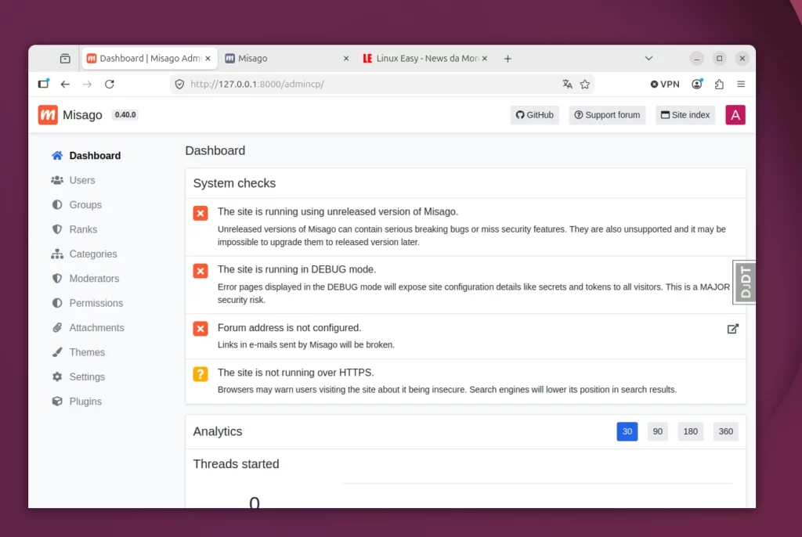Click the 0.40.0 version badge

tap(125, 114)
